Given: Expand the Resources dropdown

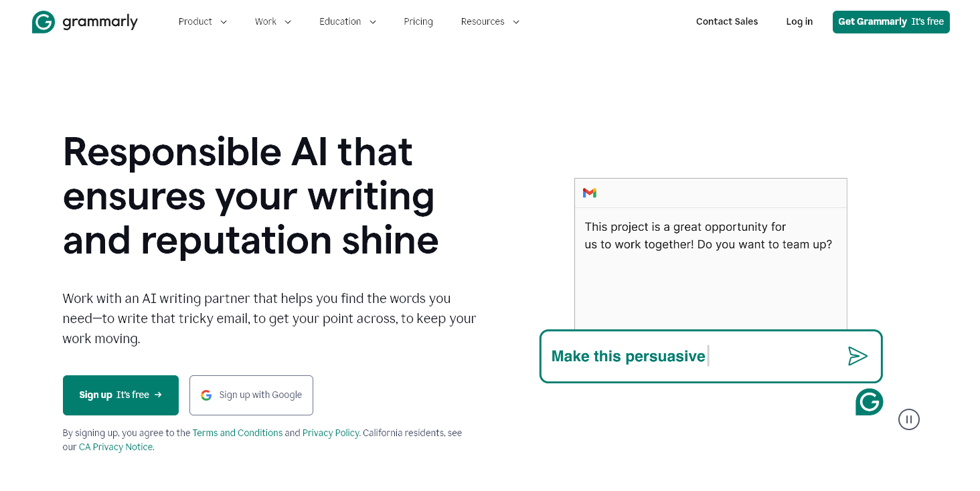Looking at the screenshot, I should pos(490,21).
